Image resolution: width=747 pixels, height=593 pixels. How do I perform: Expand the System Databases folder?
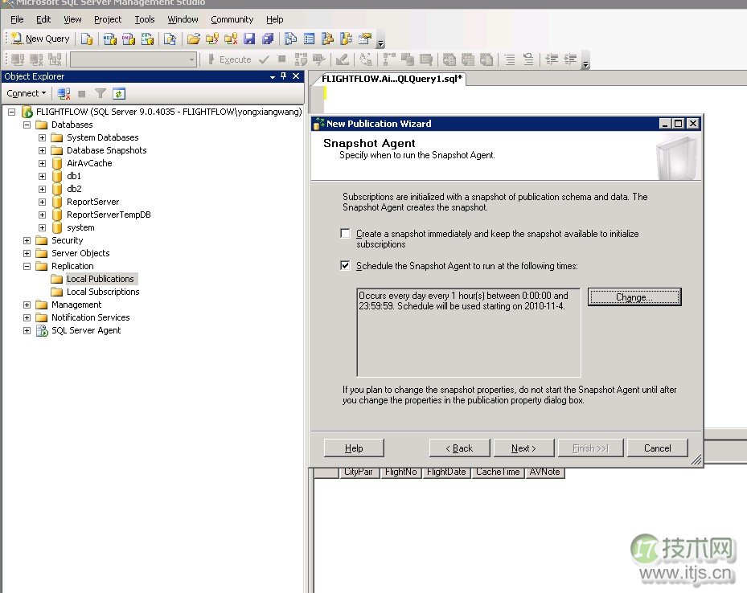coord(42,137)
